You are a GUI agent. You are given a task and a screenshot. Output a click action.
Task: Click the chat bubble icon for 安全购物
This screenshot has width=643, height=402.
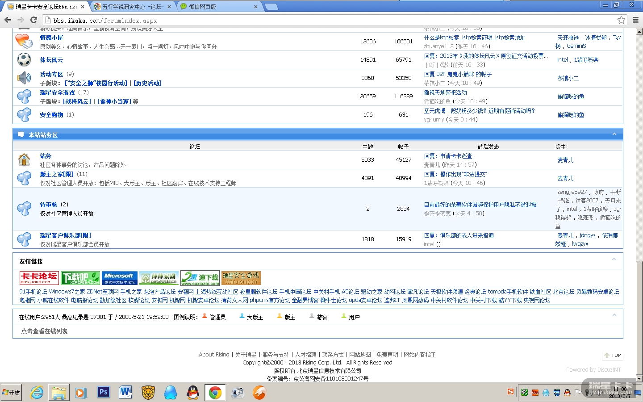24,115
